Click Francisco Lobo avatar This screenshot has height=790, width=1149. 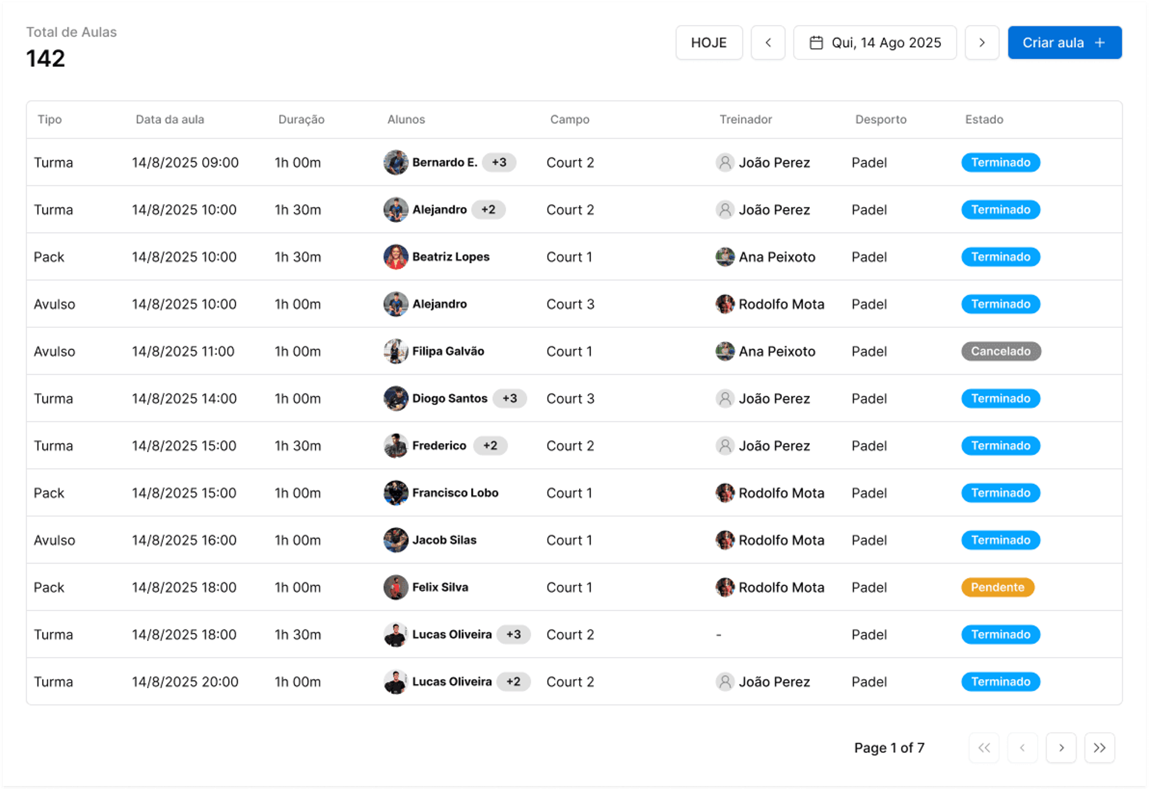point(396,492)
